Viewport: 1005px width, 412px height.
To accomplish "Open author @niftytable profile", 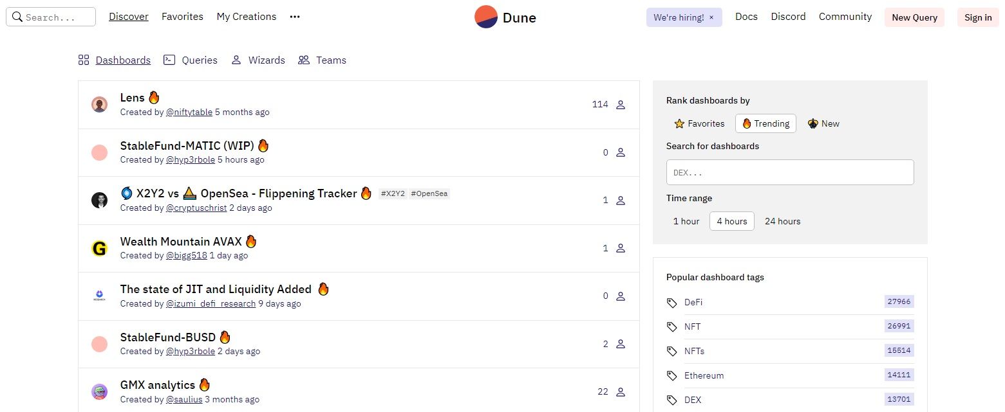I will click(189, 112).
